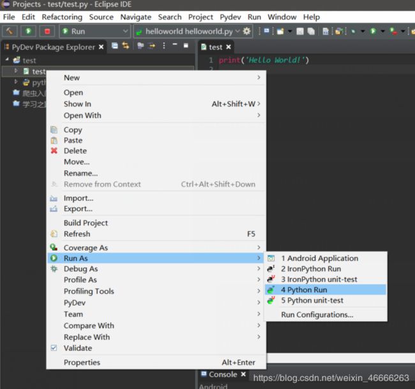The height and width of the screenshot is (389, 415).
Task: Open the Navigate menu
Action: point(136,17)
